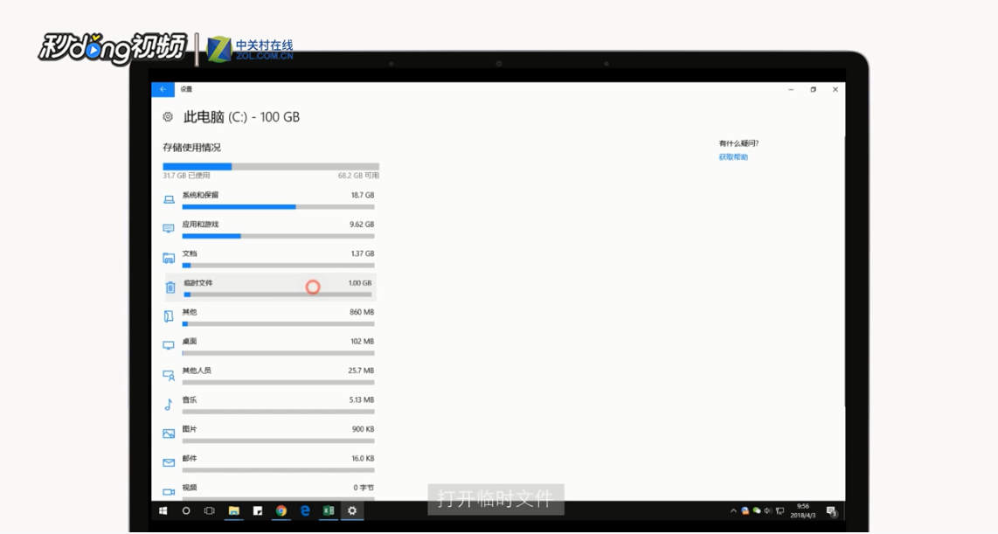This screenshot has width=998, height=534.
Task: Click the picture icon beside 图片
Action: pyautogui.click(x=168, y=433)
